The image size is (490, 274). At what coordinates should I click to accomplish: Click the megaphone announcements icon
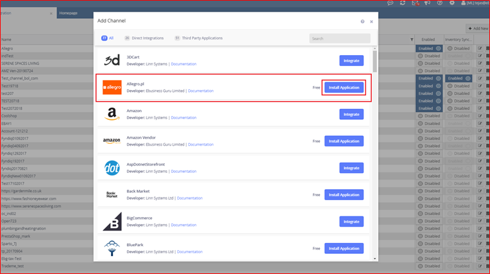[x=427, y=3]
